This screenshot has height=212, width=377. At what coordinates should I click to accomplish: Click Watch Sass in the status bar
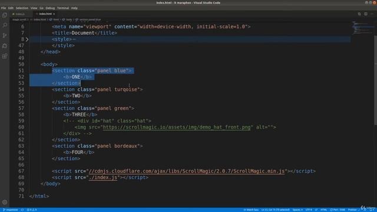pyautogui.click(x=251, y=210)
